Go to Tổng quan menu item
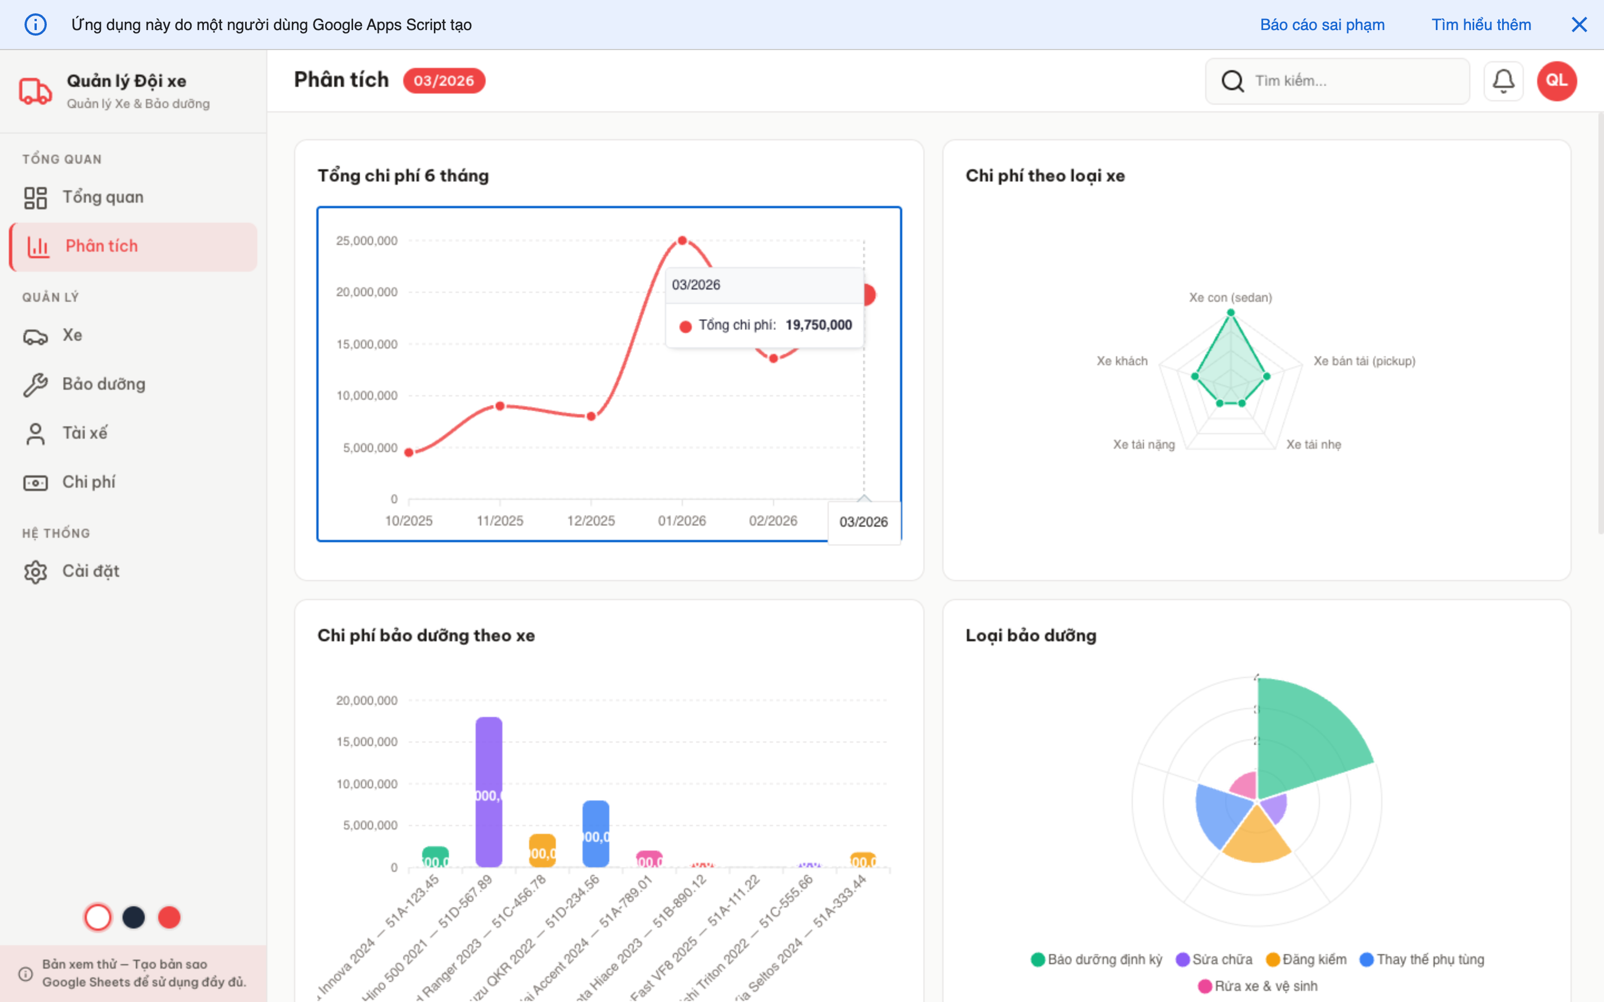 102,198
